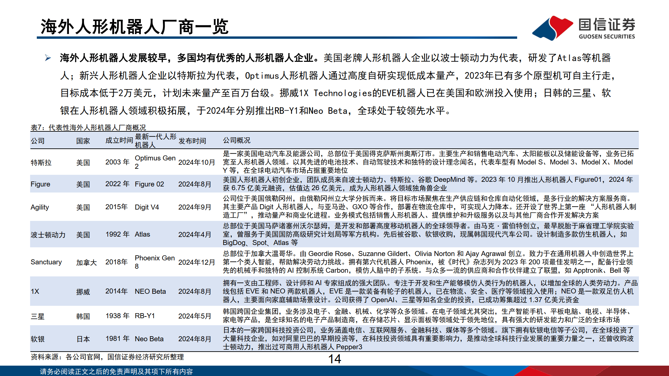Click the Optimus Gen 2 robot cell
This screenshot has height=376, width=669.
click(x=155, y=162)
